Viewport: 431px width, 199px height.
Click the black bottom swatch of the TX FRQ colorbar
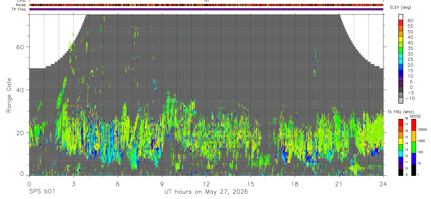(401, 173)
